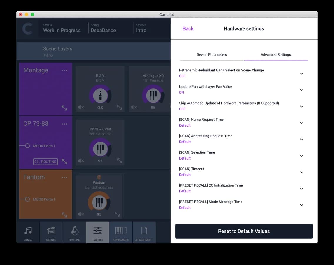Open CH. ROUTING on the CP 73-88 layer
The width and height of the screenshot is (334, 265).
click(45, 162)
